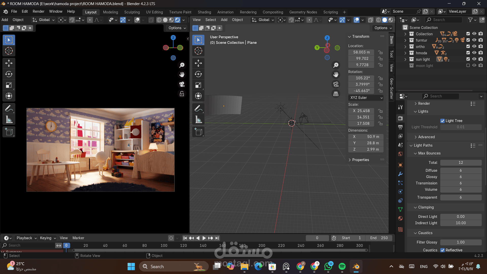Screen dimensions: 487x274
Task: Open Spotify from the taskbar
Action: pos(342,266)
